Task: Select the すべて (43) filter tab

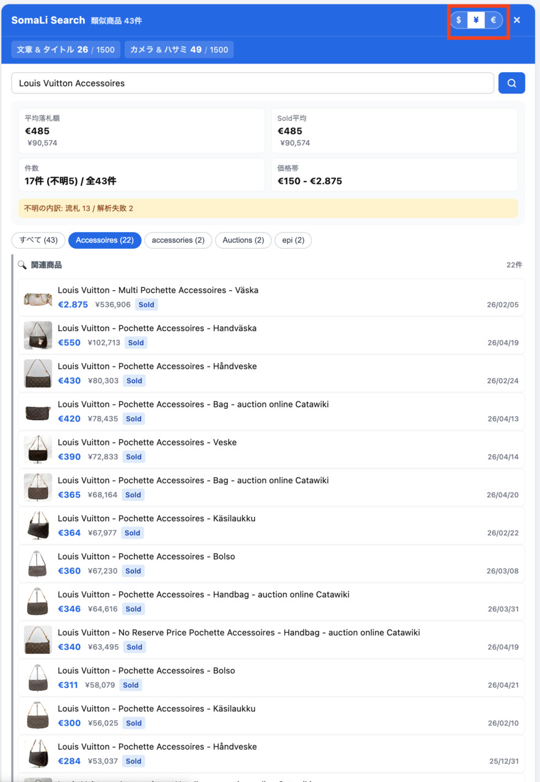Action: click(38, 240)
